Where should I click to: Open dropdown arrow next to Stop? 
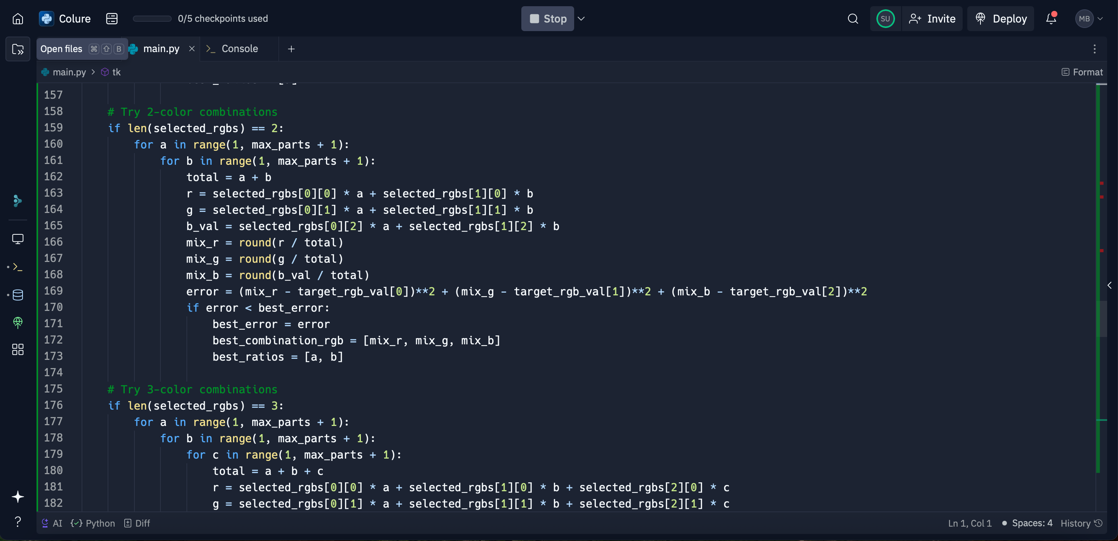click(x=581, y=19)
